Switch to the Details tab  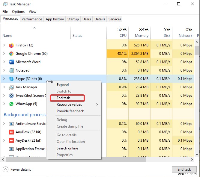point(100,19)
